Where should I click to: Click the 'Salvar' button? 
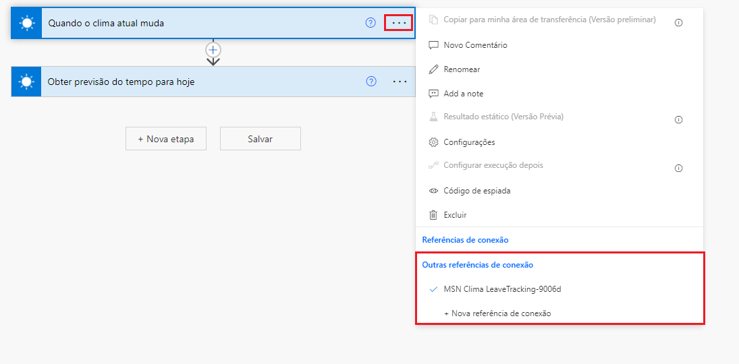(260, 139)
